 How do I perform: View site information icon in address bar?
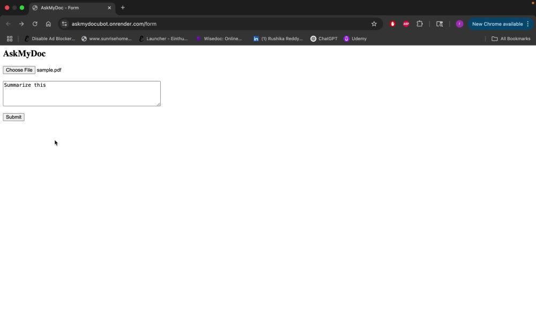64,24
